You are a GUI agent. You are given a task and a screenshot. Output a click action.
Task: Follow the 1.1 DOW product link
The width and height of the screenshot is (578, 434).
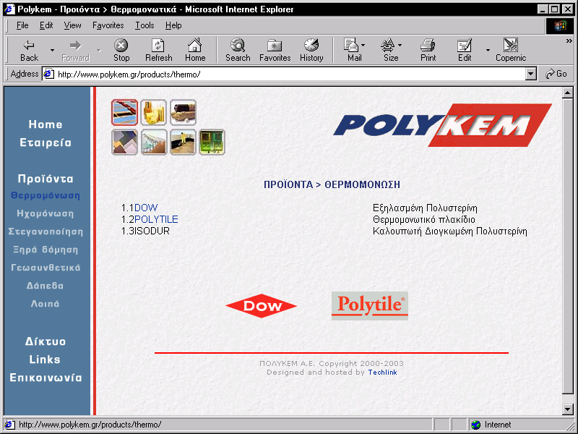[146, 208]
